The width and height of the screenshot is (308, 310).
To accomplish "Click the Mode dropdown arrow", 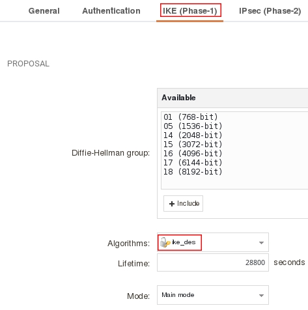I will point(261,296).
